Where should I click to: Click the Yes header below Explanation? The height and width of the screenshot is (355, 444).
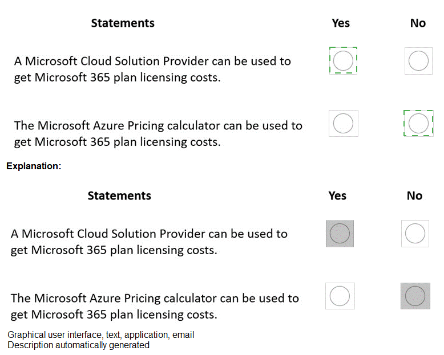tap(337, 195)
